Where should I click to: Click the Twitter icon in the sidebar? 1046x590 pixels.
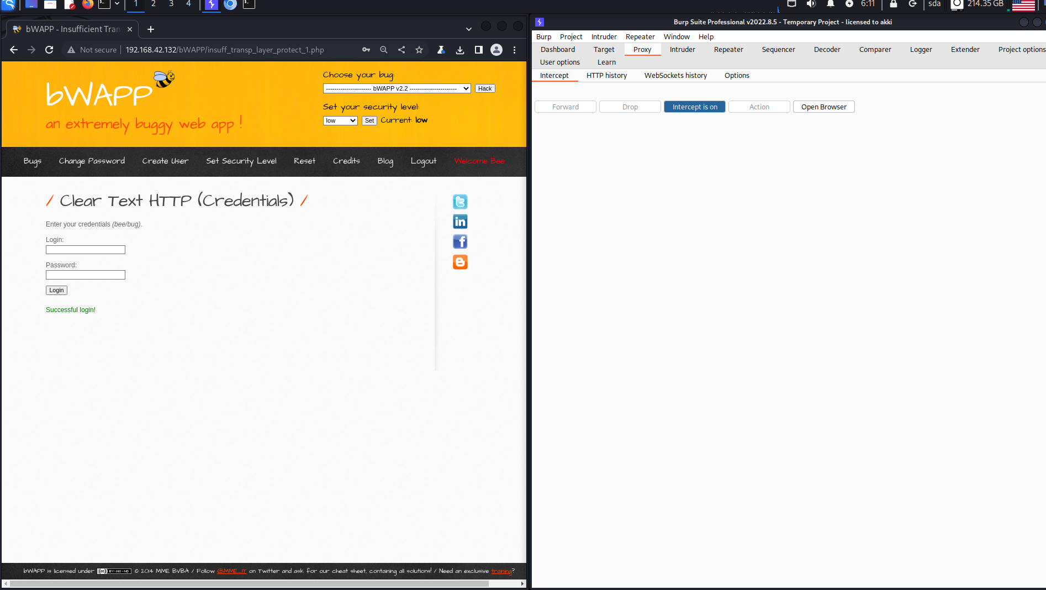pos(459,202)
